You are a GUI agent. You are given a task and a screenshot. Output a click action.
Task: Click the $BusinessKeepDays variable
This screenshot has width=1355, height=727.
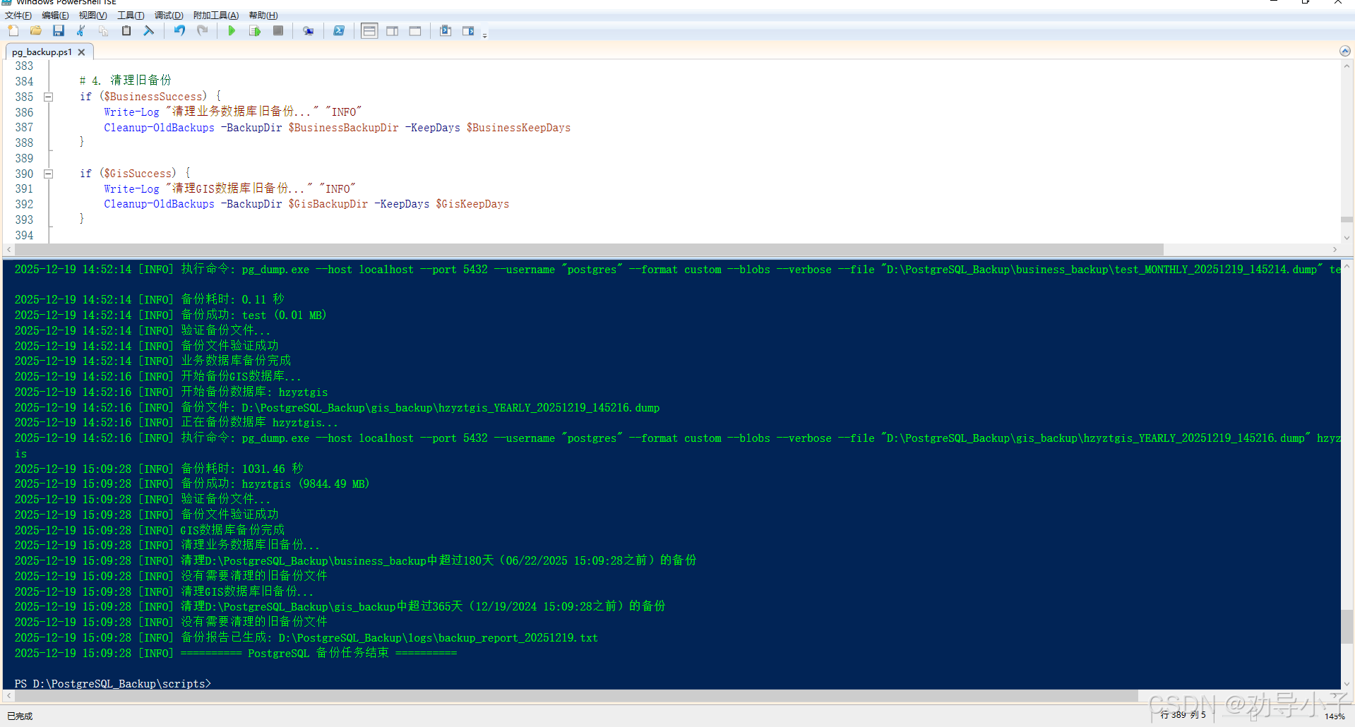coord(518,128)
